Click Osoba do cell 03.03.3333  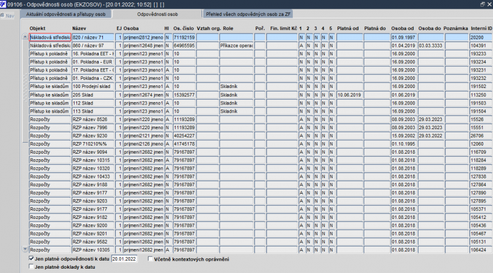430,45
